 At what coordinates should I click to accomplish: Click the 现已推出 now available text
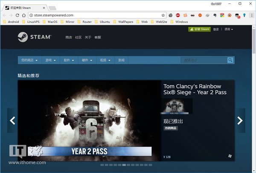[173, 121]
